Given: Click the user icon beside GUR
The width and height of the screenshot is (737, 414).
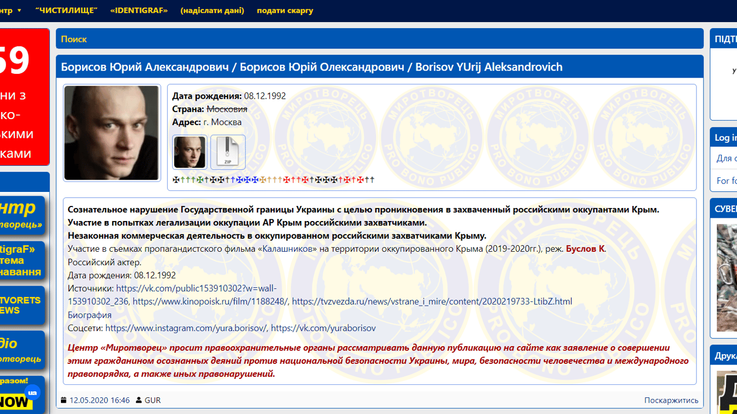Looking at the screenshot, I should pos(139,400).
